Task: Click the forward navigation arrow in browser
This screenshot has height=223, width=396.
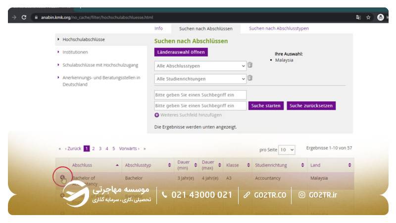Action: click(x=14, y=17)
